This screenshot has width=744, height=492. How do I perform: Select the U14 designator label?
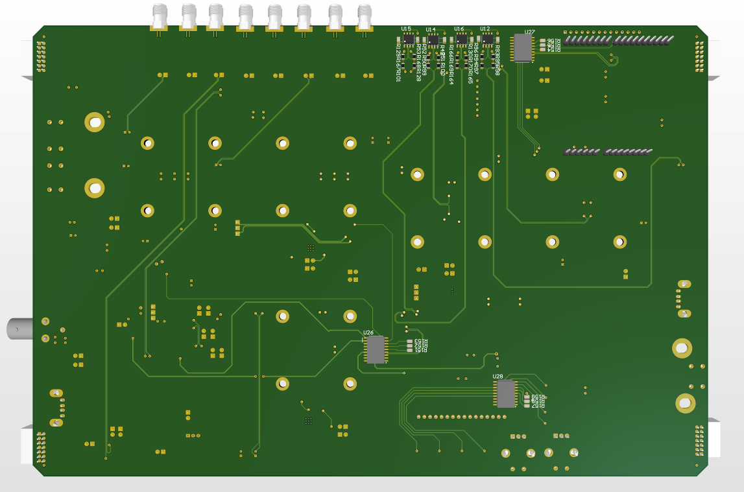tap(431, 30)
